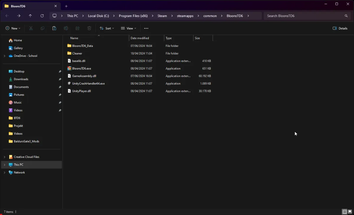Open the See more toolbar menu

pos(146,28)
